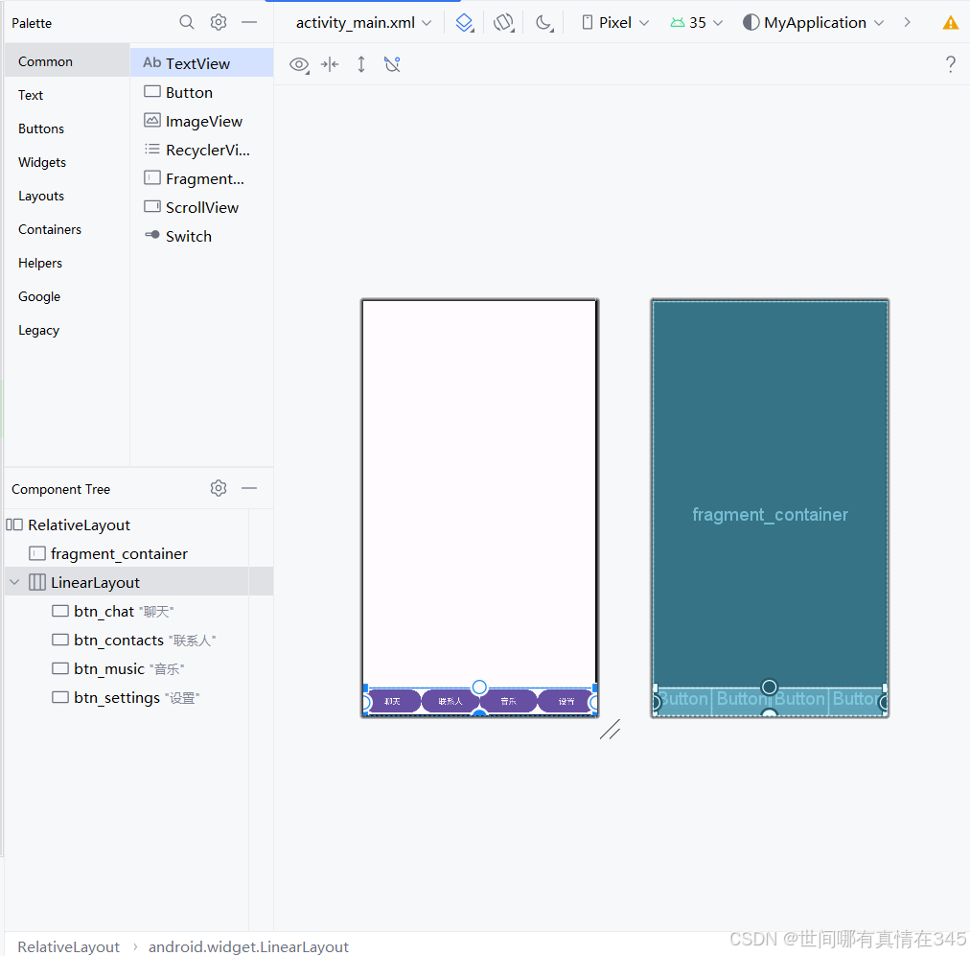
Task: Expand more toolbar options chevron
Action: click(x=907, y=22)
